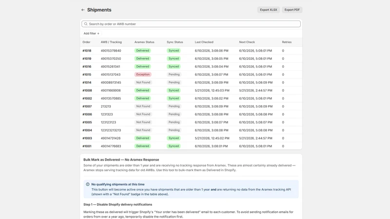Open order #1019
This screenshot has height=219, width=390.
[87, 58]
